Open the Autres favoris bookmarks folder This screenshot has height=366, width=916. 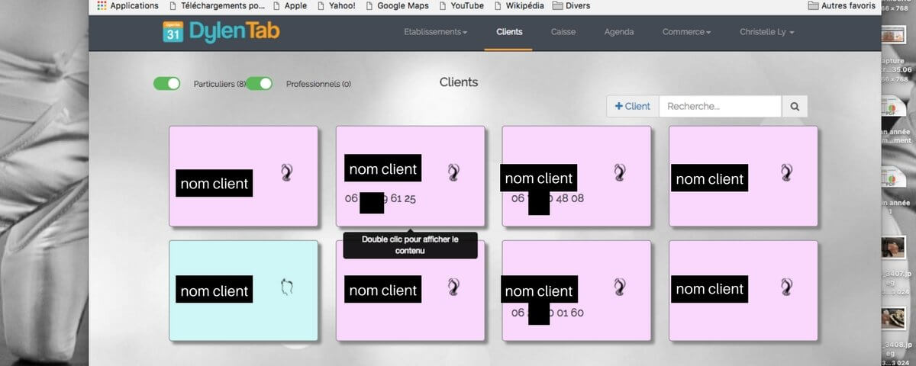842,5
